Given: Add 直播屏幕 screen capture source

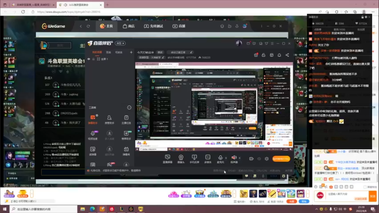Looking at the screenshot, I should (x=168, y=159).
